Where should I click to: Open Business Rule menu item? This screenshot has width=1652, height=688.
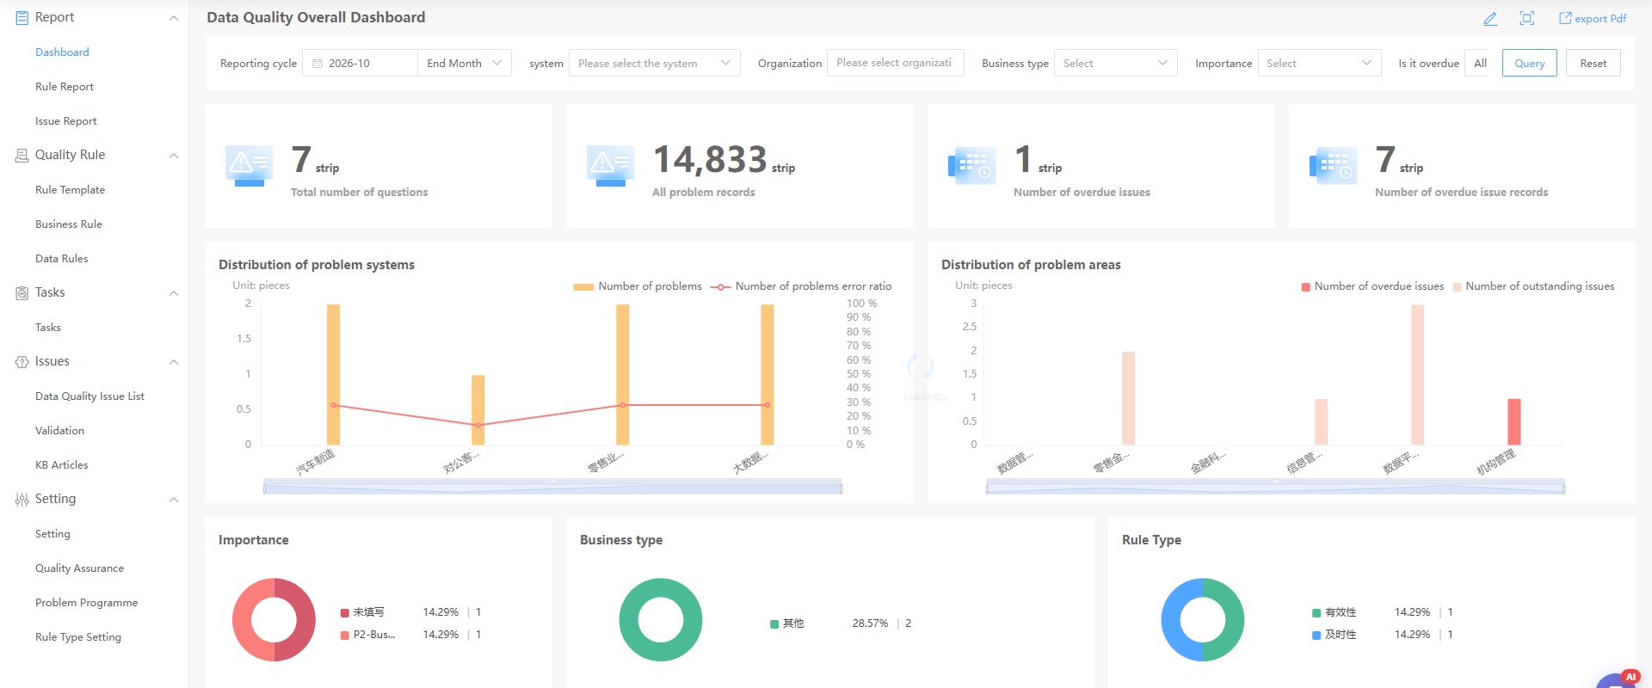[69, 224]
